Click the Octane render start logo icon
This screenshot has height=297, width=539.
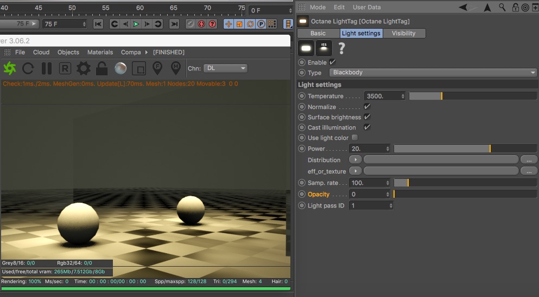click(10, 68)
